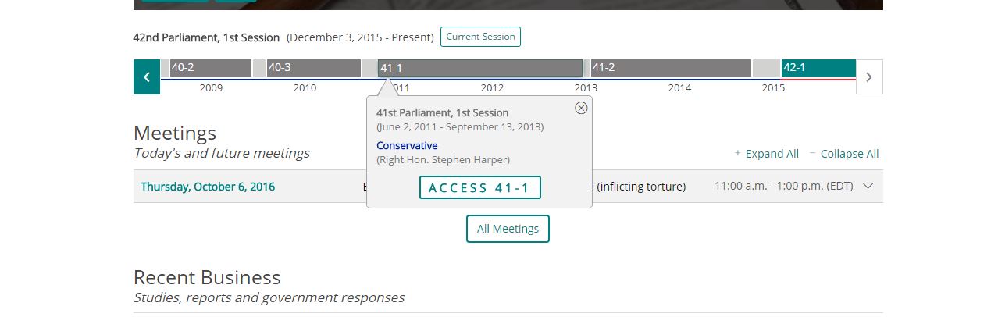Open the All Meetings button
998x317 pixels.
(508, 229)
